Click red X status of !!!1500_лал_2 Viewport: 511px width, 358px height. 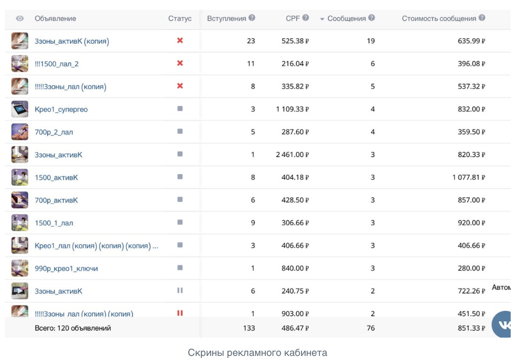tap(180, 63)
